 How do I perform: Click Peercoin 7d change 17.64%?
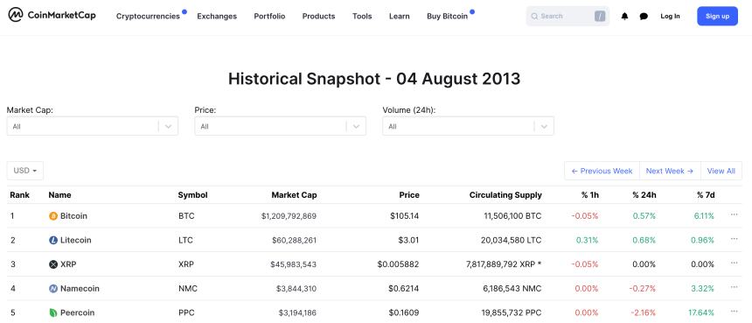(701, 312)
